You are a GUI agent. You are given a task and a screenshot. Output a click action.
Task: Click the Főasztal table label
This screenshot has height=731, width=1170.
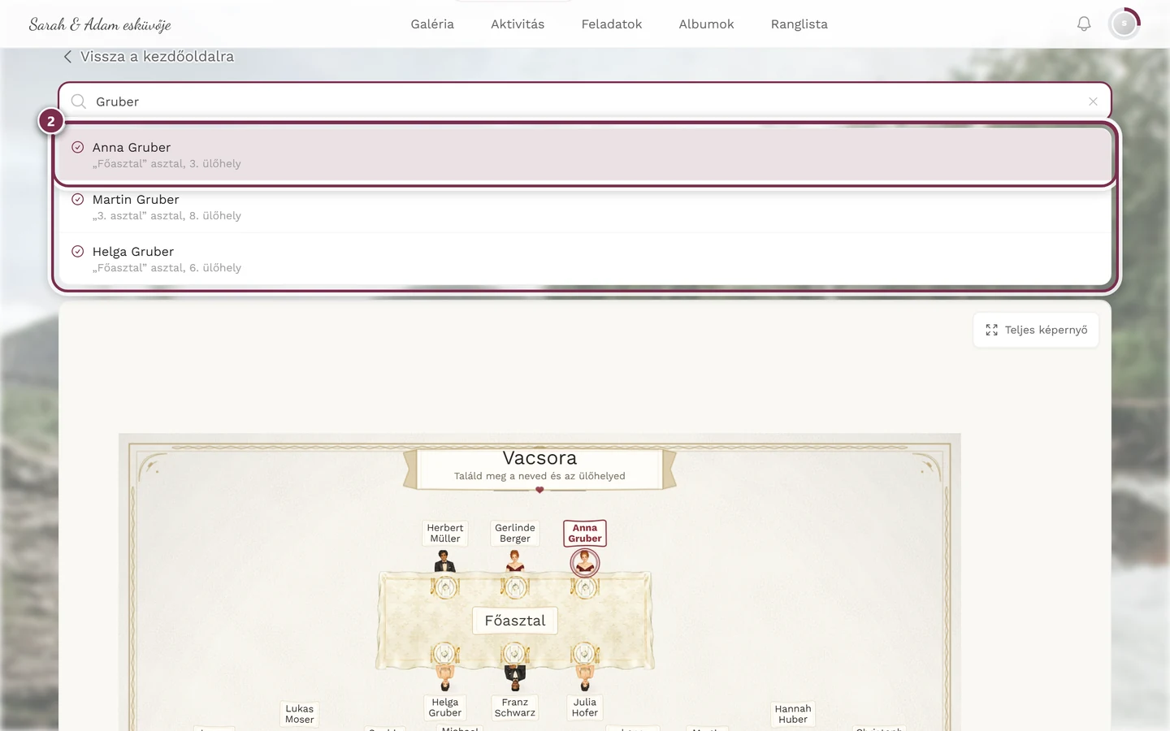click(515, 621)
